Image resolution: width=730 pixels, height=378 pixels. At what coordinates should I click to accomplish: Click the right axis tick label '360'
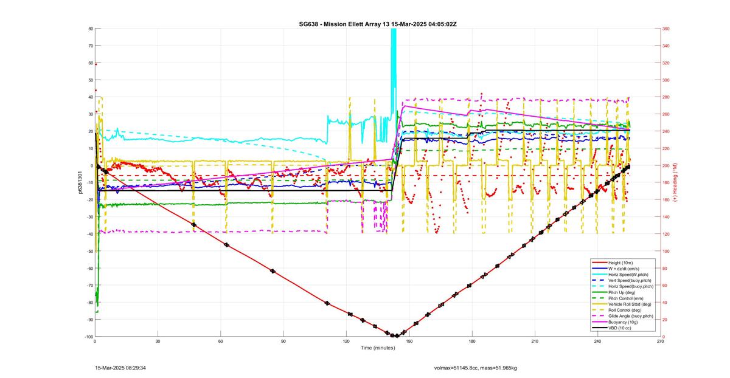666,29
